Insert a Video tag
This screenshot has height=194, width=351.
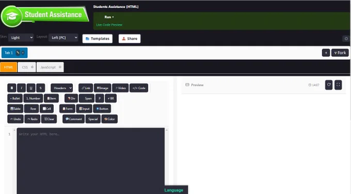coord(120,88)
